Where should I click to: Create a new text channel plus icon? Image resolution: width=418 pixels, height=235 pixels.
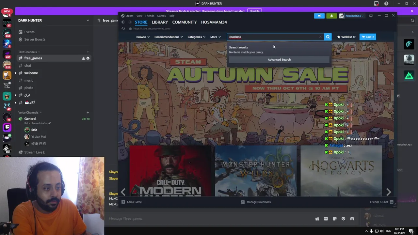[88, 52]
